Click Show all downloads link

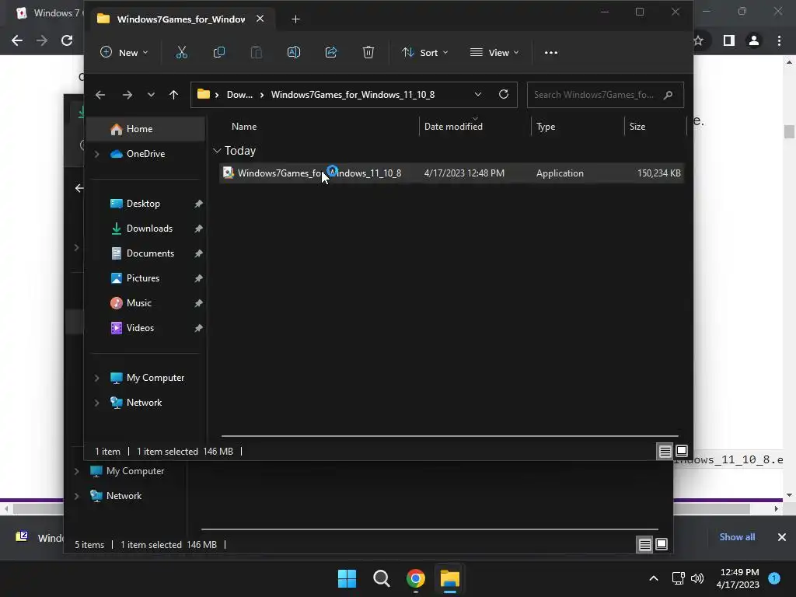pyautogui.click(x=737, y=537)
